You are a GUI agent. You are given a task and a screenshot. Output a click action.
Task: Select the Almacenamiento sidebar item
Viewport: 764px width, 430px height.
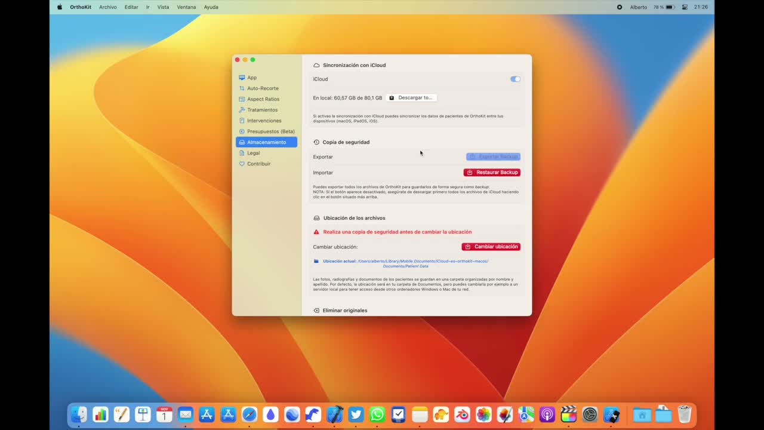point(266,142)
